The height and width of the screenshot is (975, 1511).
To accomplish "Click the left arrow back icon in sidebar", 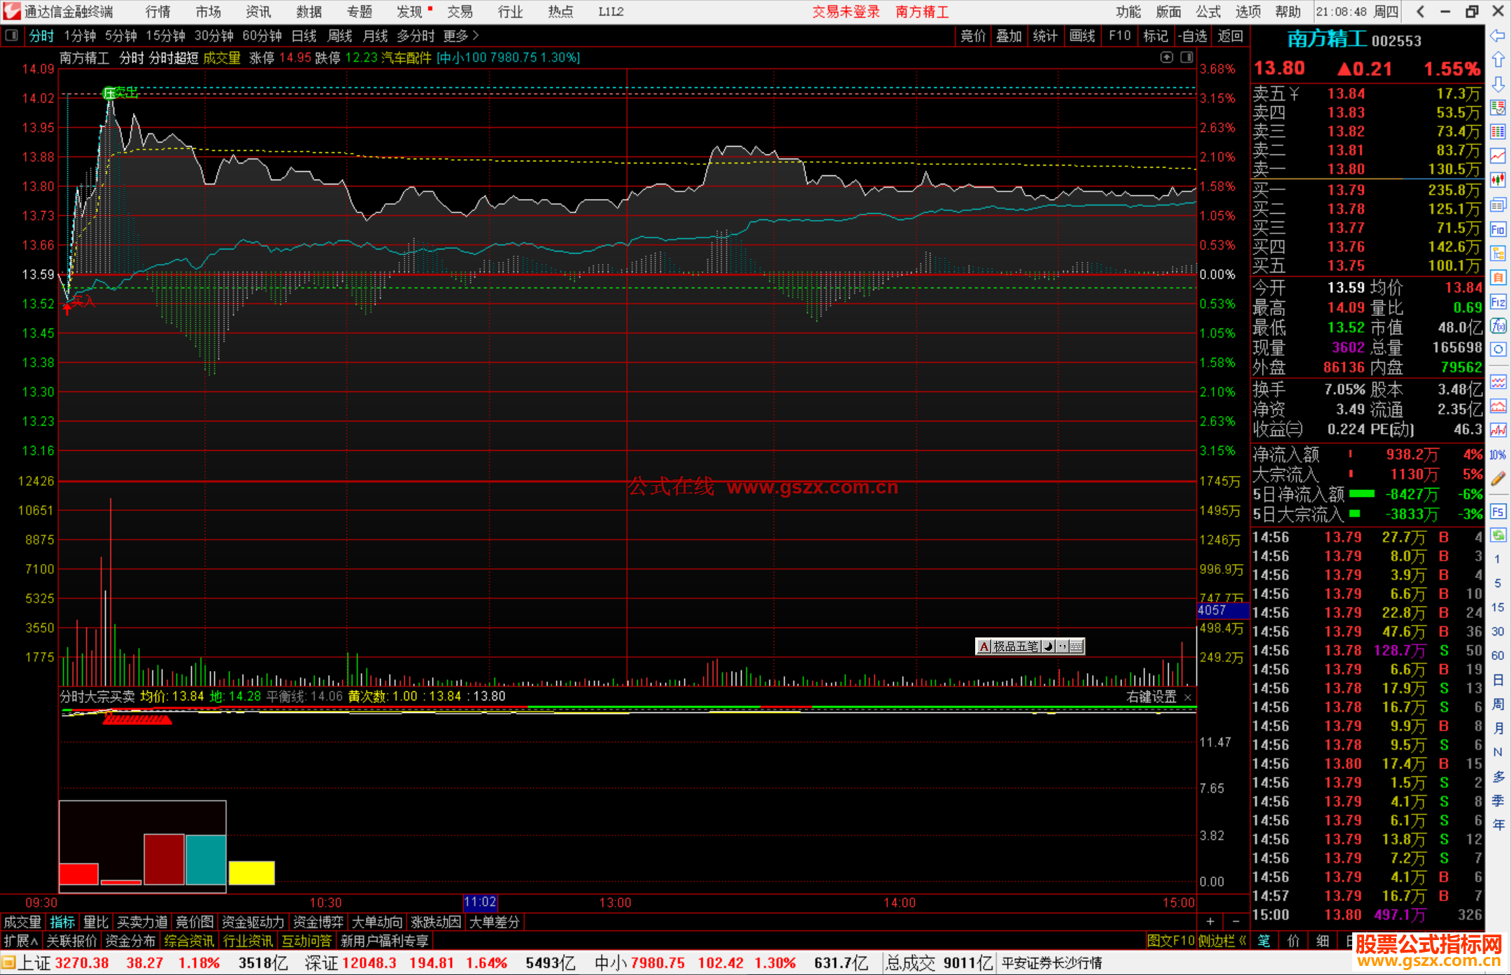I will click(1498, 36).
